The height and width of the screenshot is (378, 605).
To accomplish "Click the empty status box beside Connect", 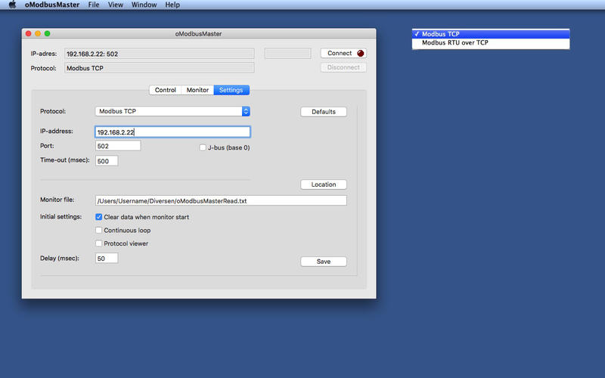I will click(x=288, y=53).
